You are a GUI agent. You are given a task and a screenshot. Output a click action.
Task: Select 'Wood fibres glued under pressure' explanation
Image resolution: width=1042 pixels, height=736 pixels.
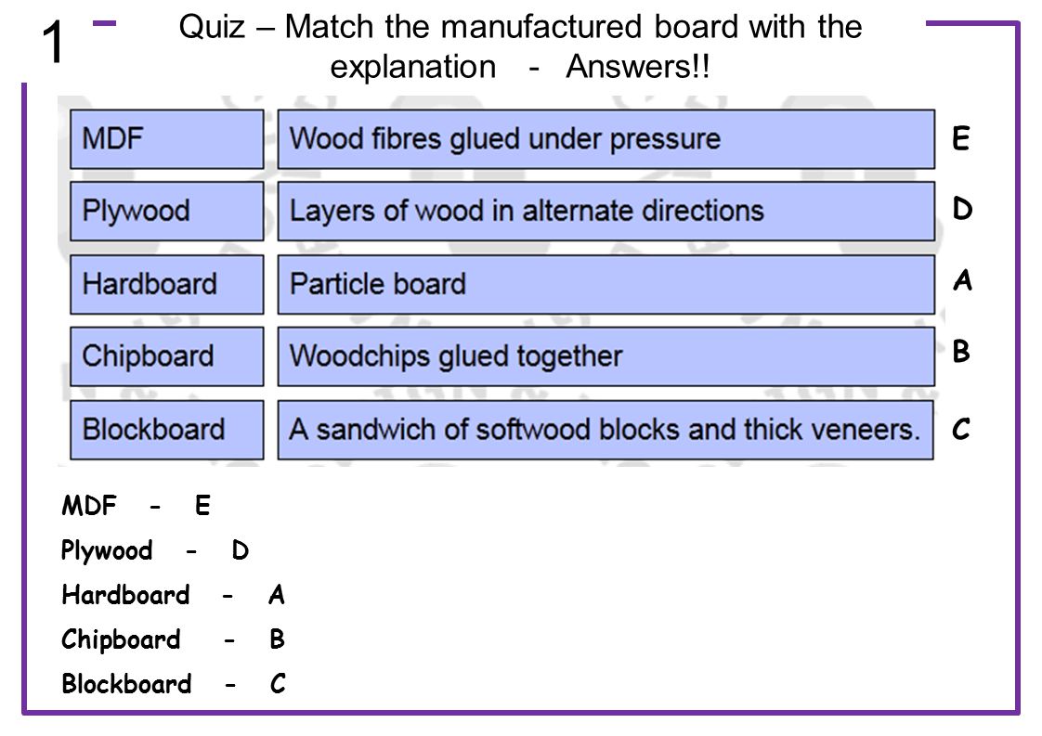click(606, 139)
